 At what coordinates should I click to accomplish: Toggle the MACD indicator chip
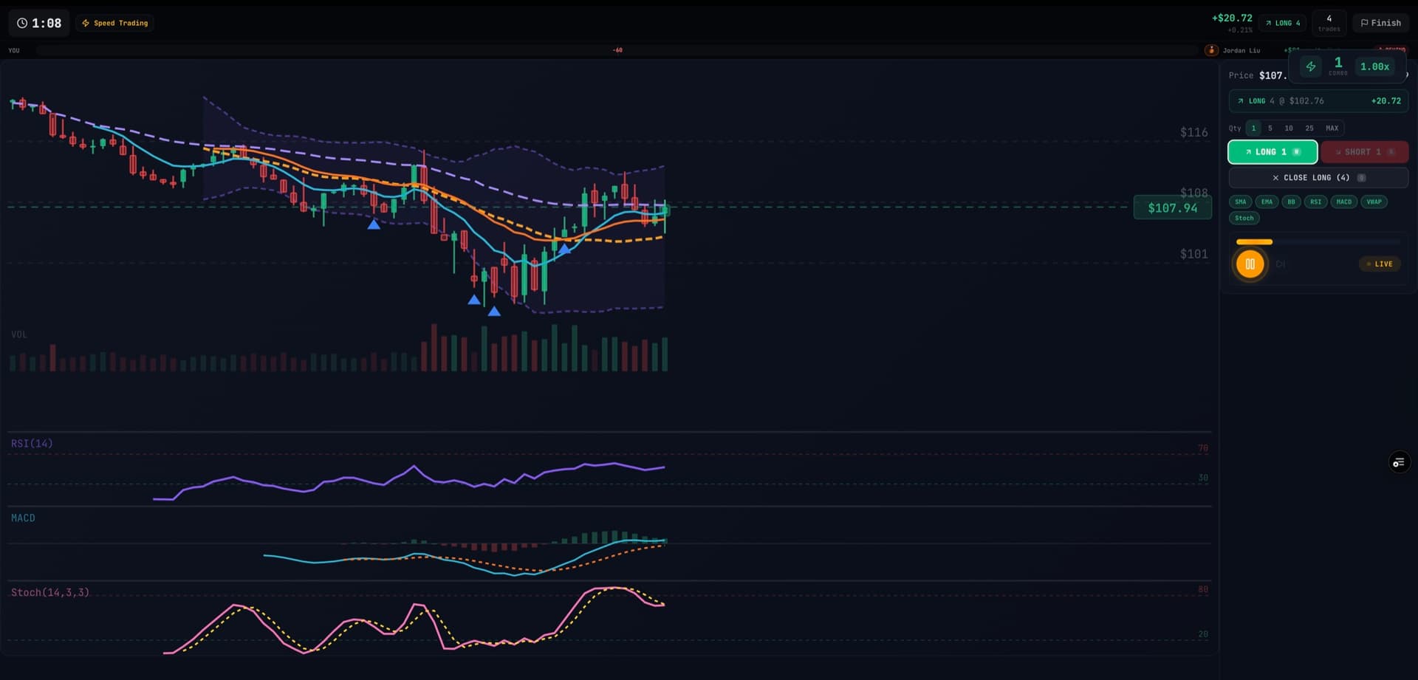(x=1343, y=202)
